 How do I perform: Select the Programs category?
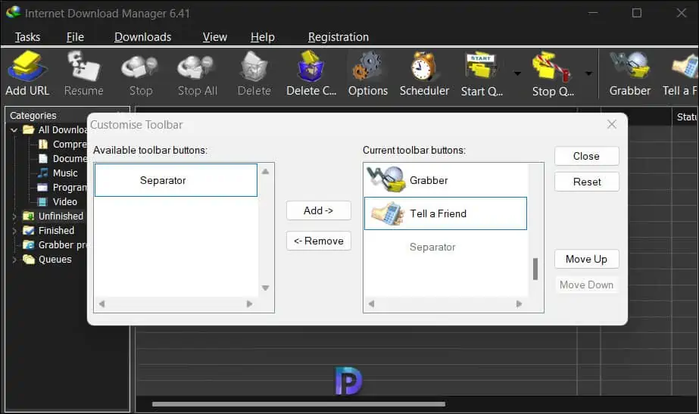(62, 187)
